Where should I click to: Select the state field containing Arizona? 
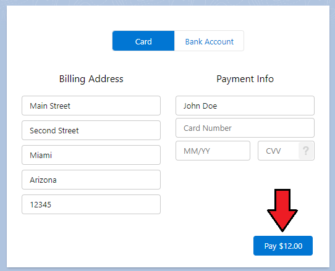coord(91,180)
